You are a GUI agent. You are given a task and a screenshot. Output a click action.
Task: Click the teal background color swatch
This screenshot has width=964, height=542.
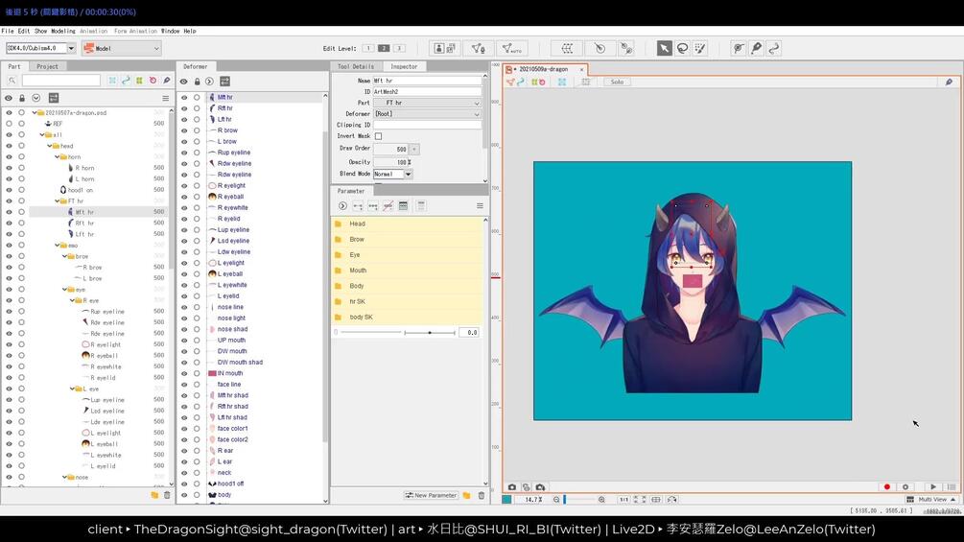(x=506, y=500)
